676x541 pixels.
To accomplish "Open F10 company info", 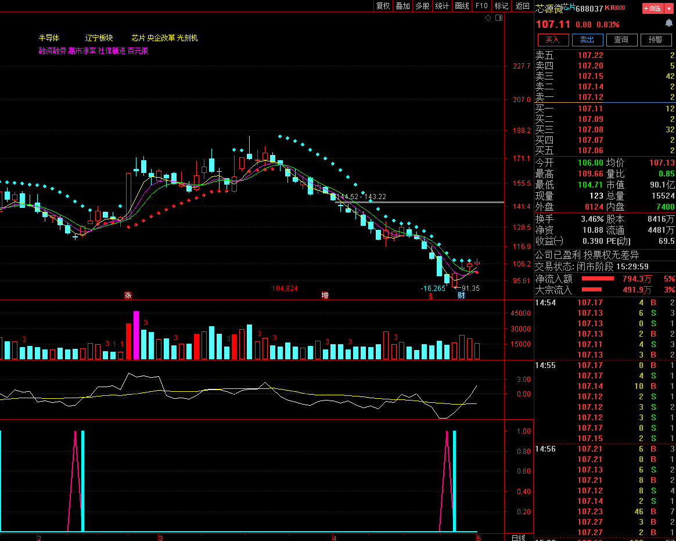I will 481,6.
